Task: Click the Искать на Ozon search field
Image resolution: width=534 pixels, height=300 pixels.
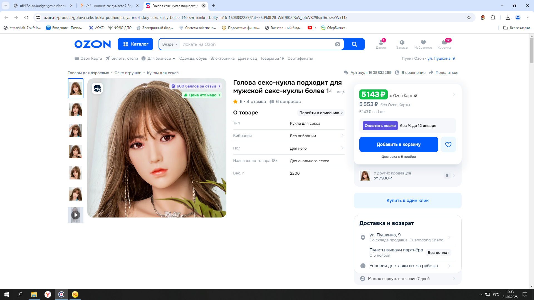Action: (256, 44)
